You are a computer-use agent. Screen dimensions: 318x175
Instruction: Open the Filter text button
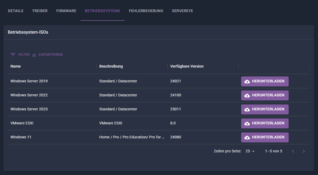[24, 55]
